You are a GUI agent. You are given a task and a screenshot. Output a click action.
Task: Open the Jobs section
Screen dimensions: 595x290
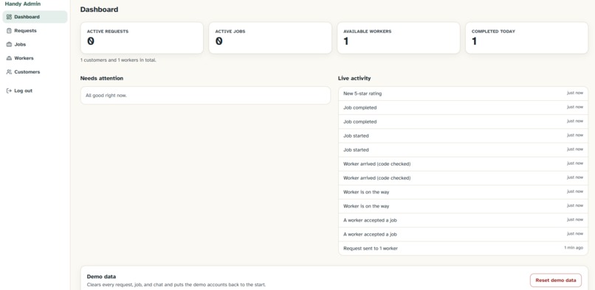pos(35,44)
